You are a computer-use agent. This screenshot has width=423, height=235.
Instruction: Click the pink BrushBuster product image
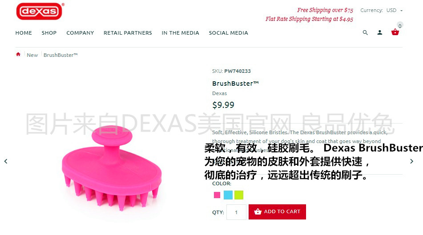112,168
